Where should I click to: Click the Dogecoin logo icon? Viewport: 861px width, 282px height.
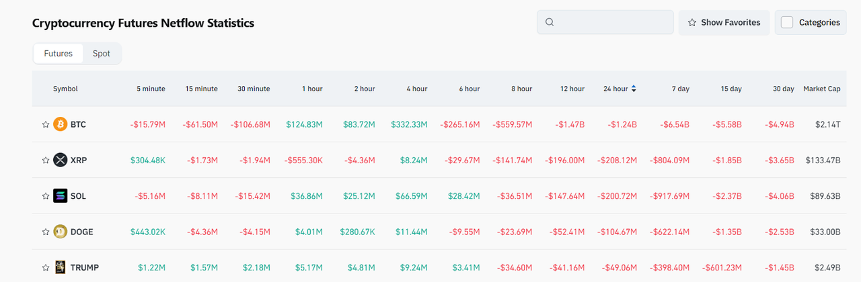[61, 232]
